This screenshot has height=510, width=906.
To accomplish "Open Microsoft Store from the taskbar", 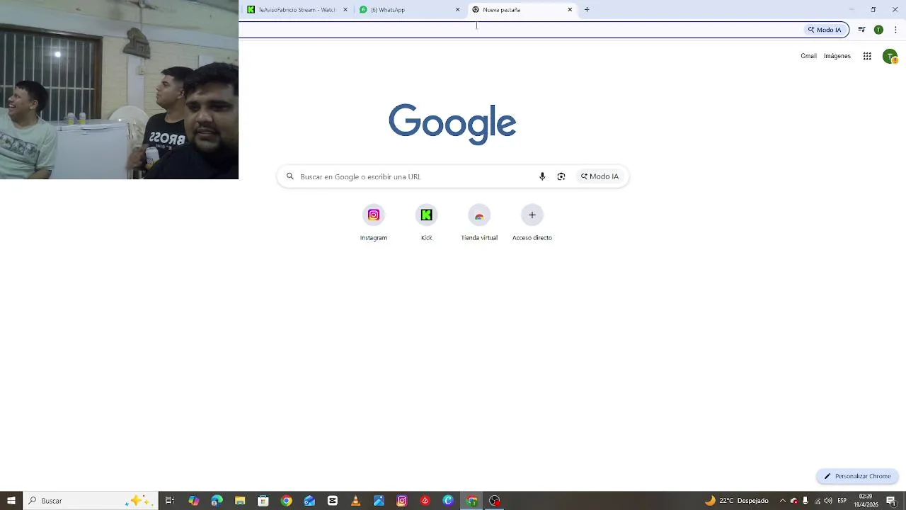I will (x=263, y=501).
